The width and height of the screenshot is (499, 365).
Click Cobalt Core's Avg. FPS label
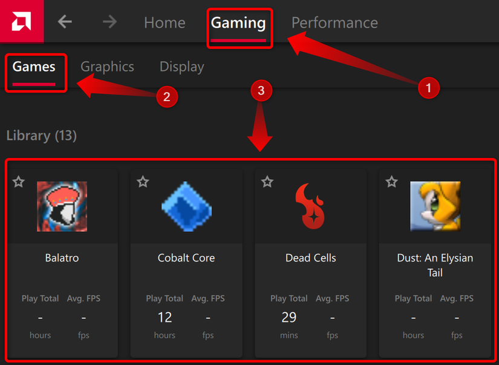click(x=208, y=299)
